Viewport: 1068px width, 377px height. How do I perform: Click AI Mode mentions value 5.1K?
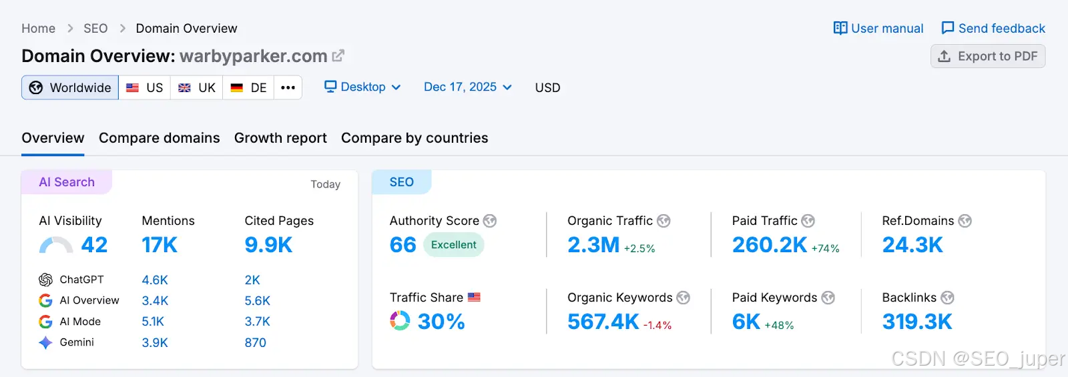(153, 322)
